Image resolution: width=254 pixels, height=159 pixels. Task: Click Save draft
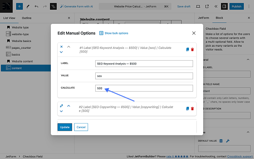[184, 6]
